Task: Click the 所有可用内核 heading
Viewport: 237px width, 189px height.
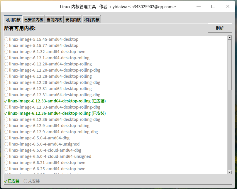Action: click(20, 28)
